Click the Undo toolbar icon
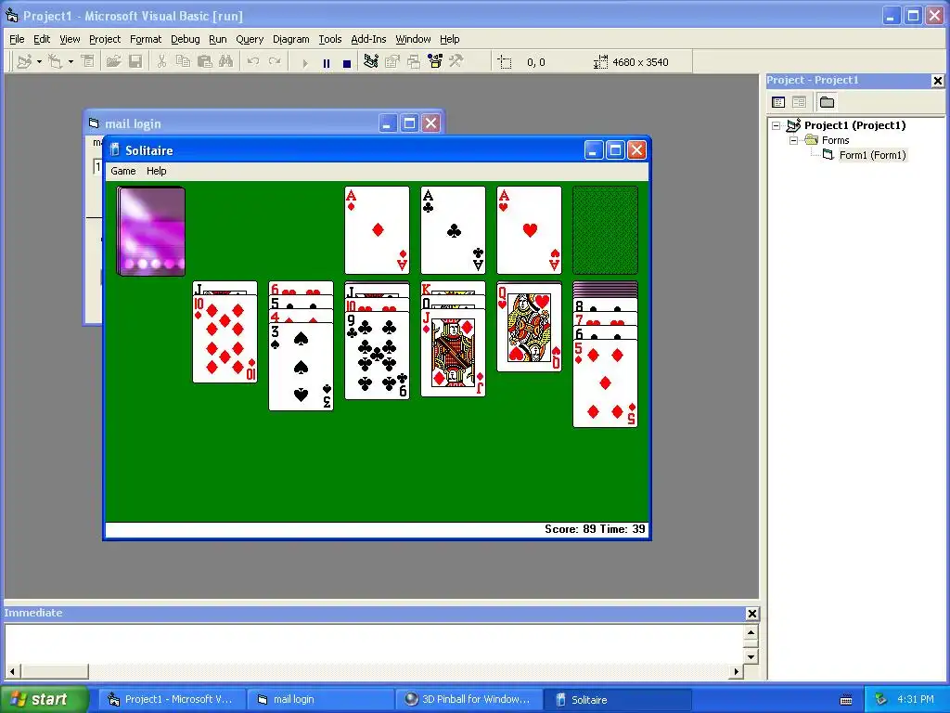The width and height of the screenshot is (950, 713). point(253,62)
